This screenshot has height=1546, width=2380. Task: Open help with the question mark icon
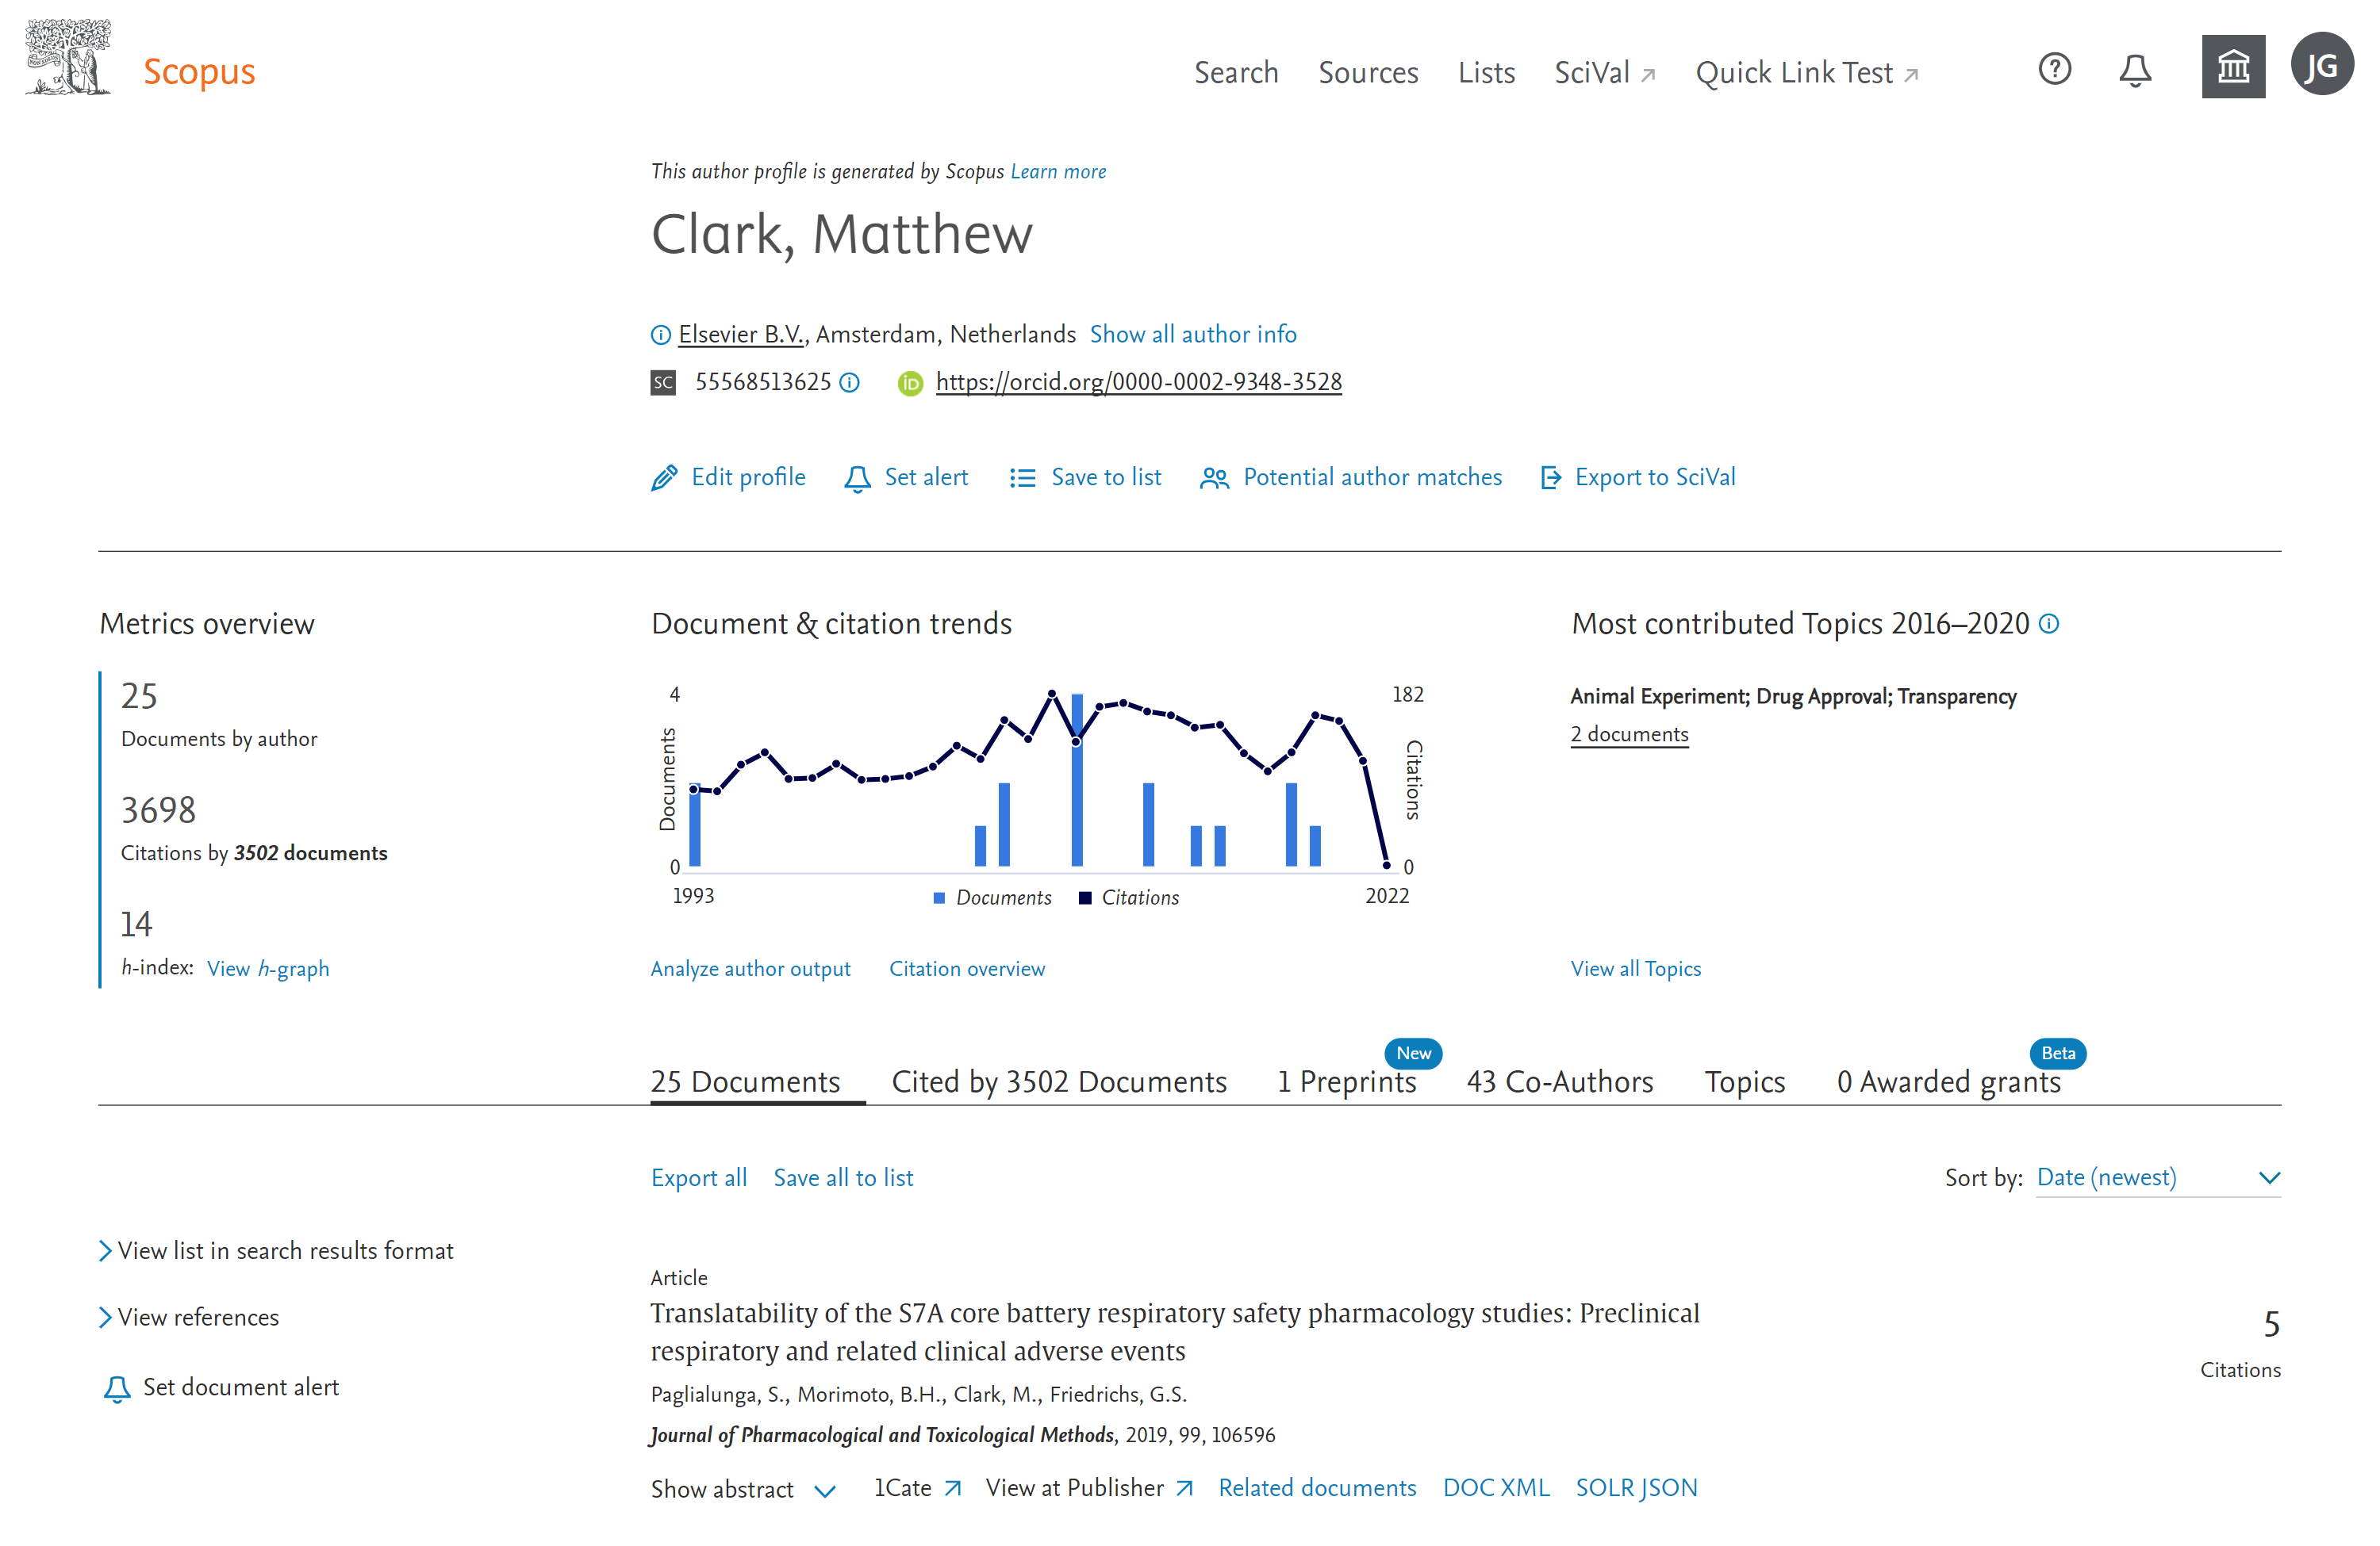coord(2055,69)
